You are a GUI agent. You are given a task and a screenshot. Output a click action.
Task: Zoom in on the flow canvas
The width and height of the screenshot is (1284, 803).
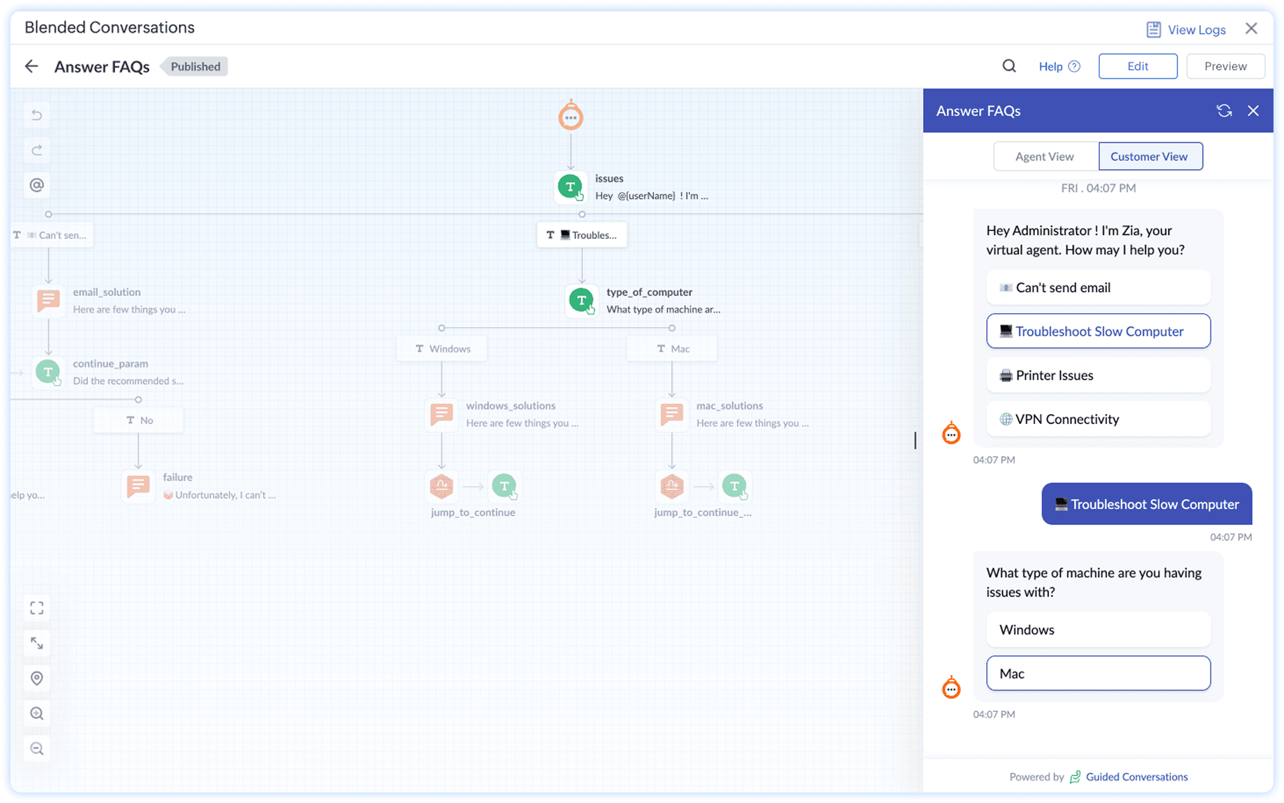37,713
